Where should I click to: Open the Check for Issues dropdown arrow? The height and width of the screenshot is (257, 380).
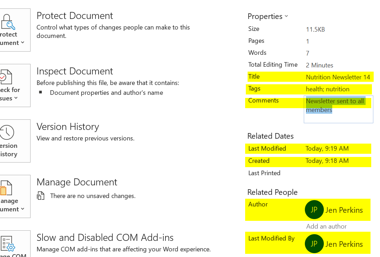click(x=16, y=98)
